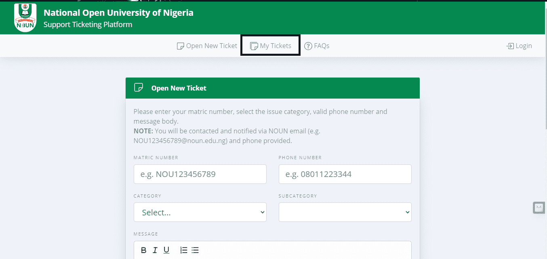Insert bulleted list in the message editor
Image resolution: width=547 pixels, height=259 pixels.
195,250
